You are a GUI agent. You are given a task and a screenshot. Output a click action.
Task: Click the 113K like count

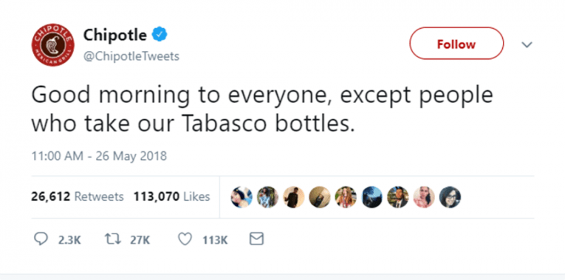(214, 240)
